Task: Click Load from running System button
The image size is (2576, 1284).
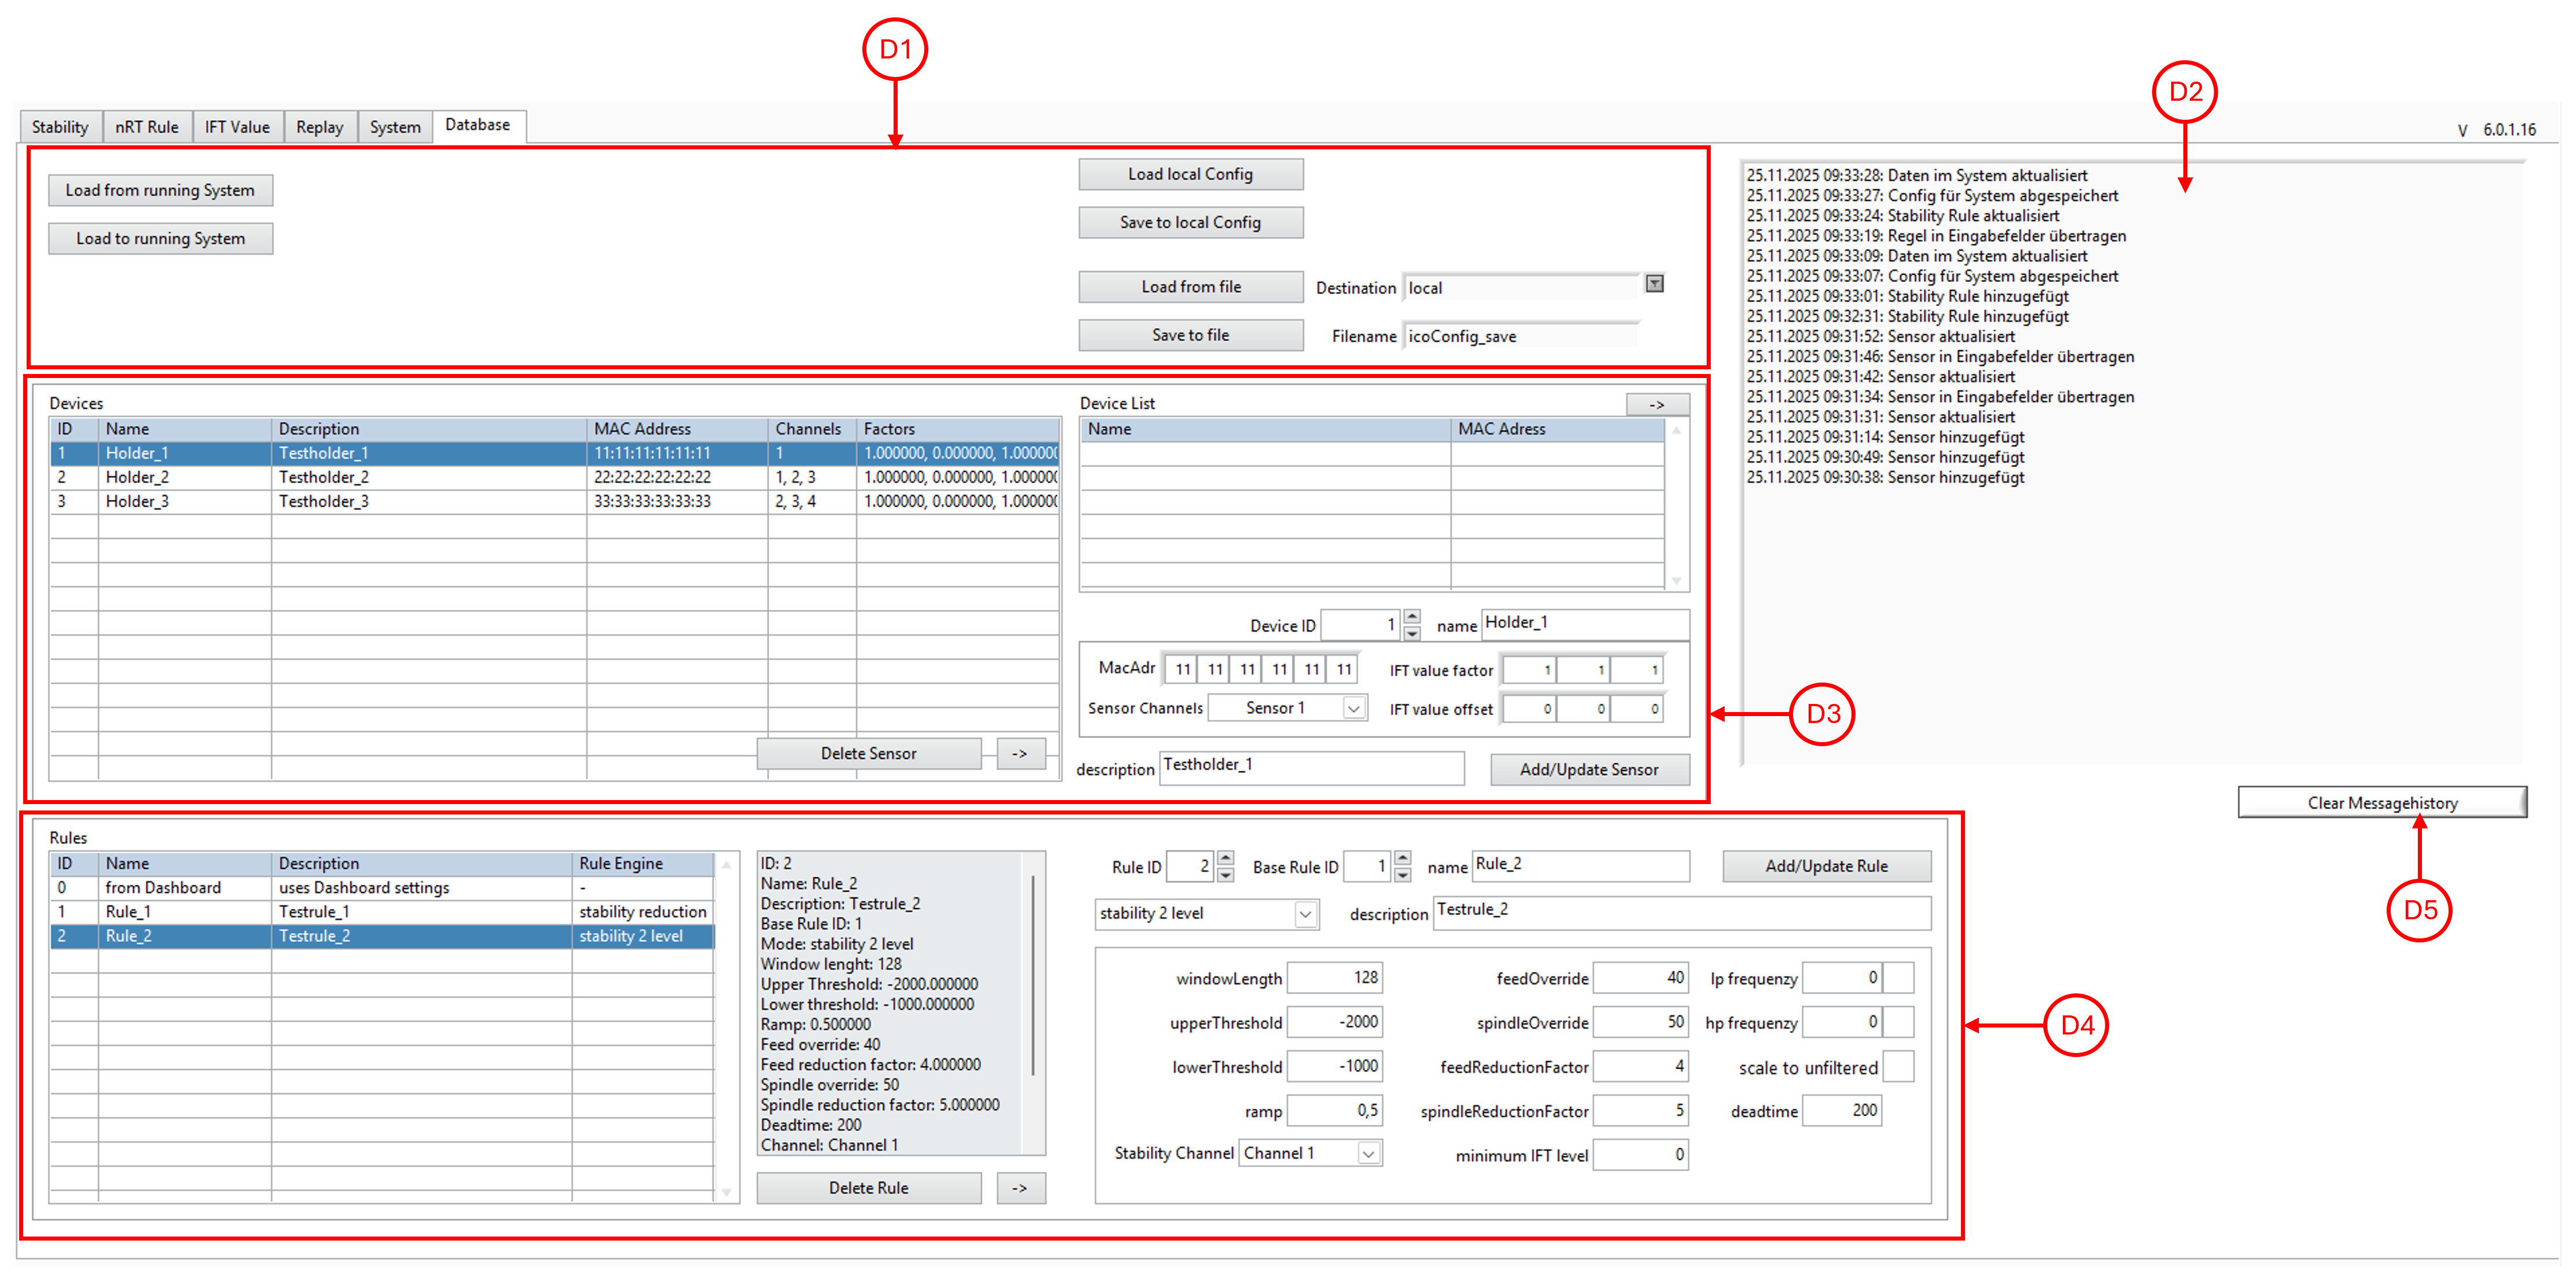Action: click(x=160, y=190)
